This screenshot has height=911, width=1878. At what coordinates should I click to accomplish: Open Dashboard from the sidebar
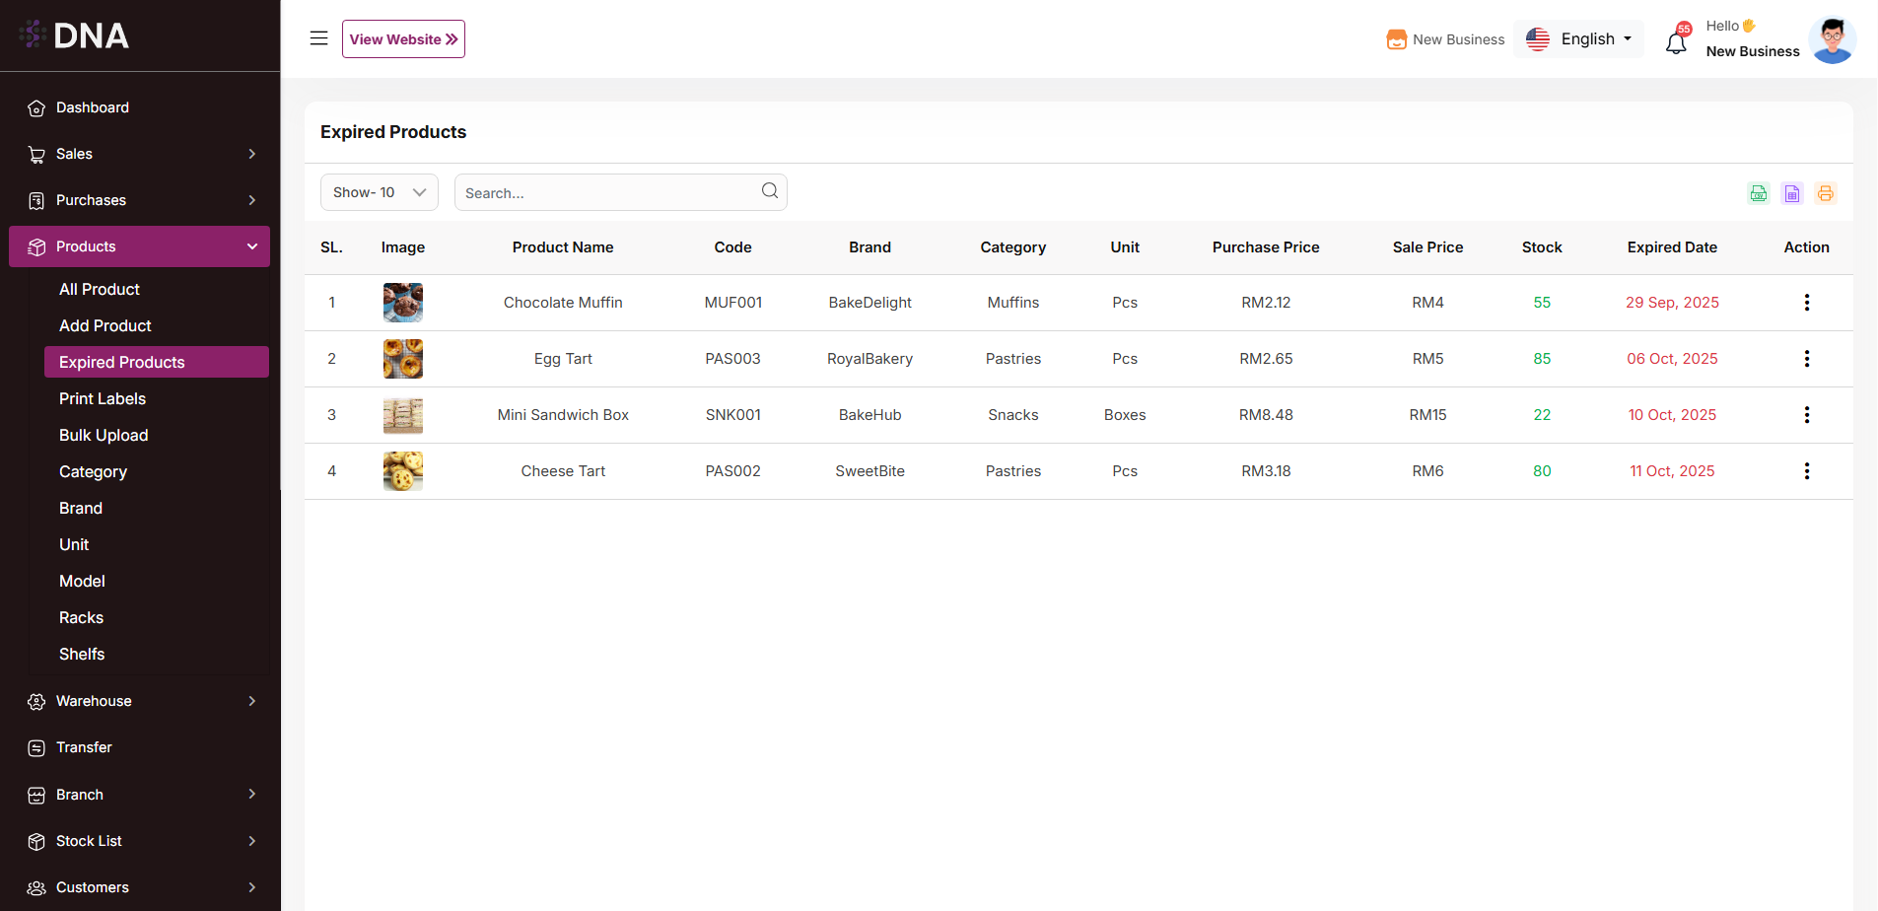click(x=92, y=107)
